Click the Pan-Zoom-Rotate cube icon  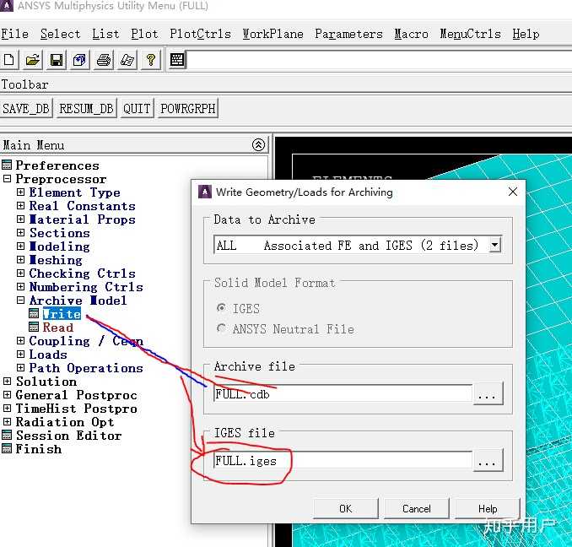click(x=79, y=59)
